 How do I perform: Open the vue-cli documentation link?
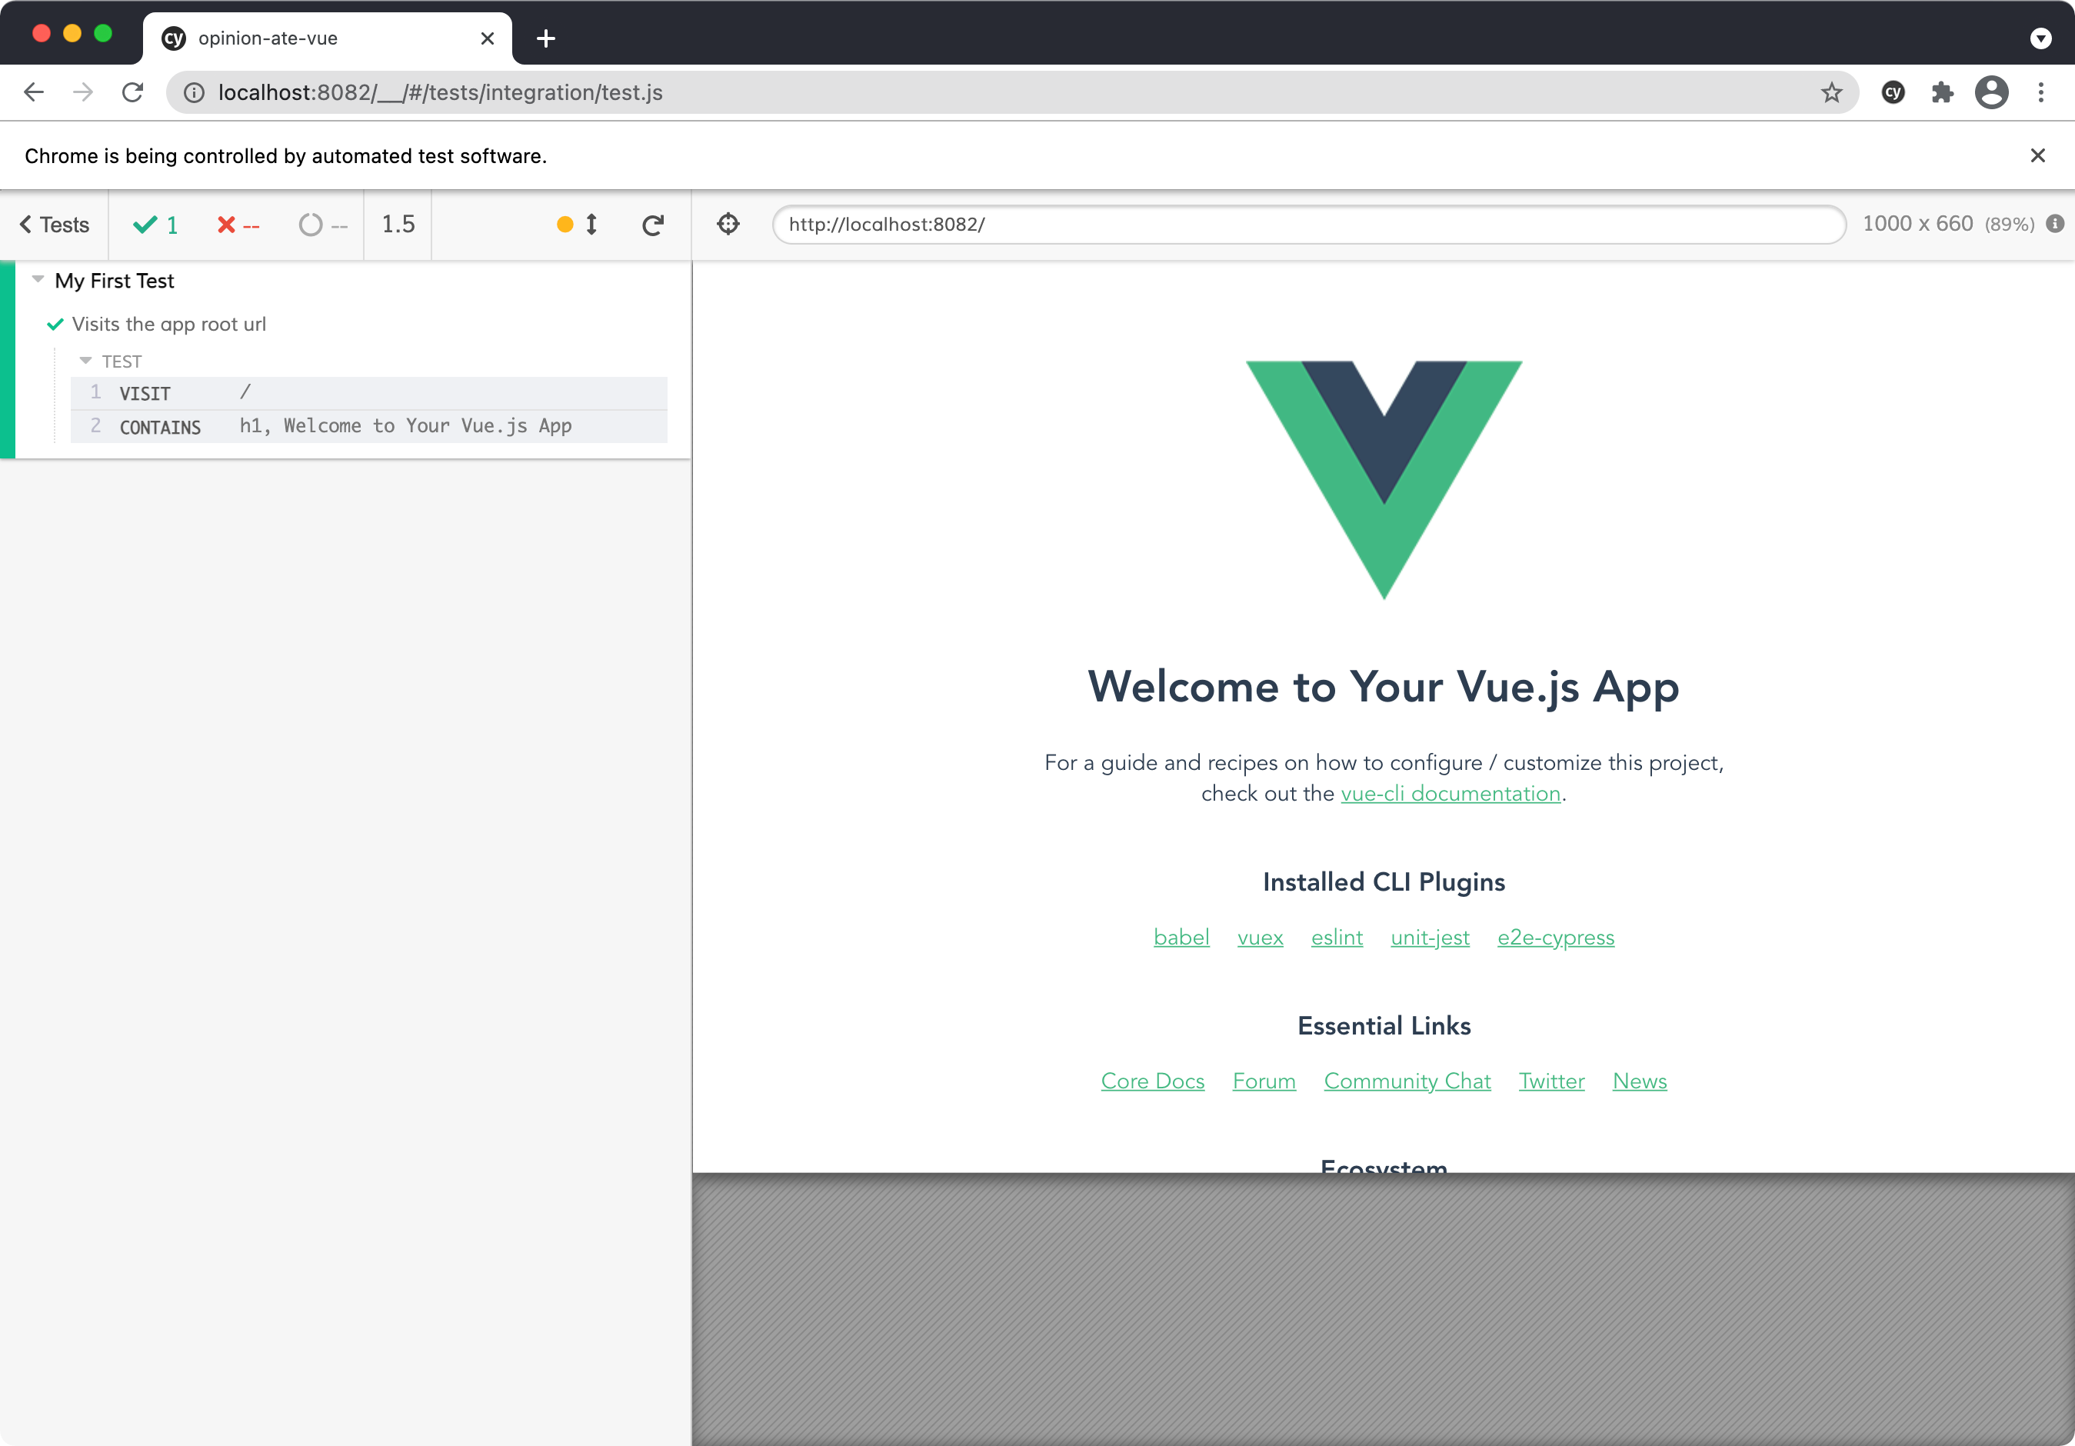[1451, 794]
